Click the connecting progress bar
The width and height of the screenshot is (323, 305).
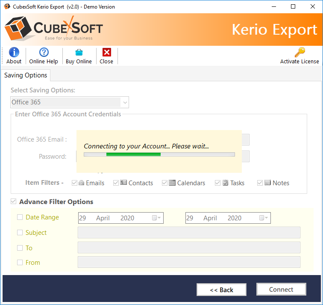click(x=159, y=154)
